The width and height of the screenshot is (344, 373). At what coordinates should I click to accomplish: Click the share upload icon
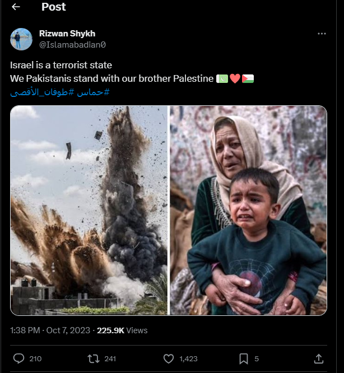[319, 358]
